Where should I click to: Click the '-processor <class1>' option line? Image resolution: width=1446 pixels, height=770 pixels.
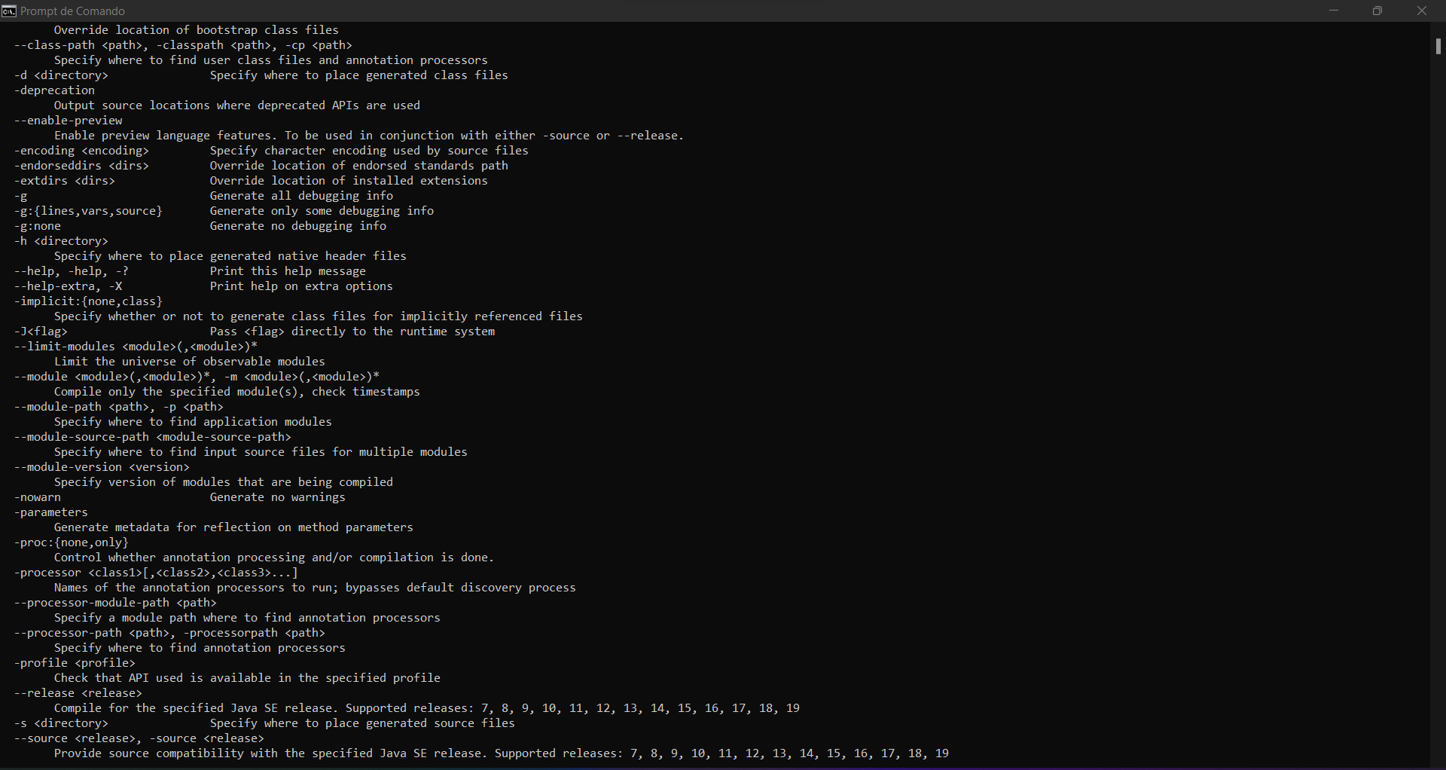pos(156,573)
